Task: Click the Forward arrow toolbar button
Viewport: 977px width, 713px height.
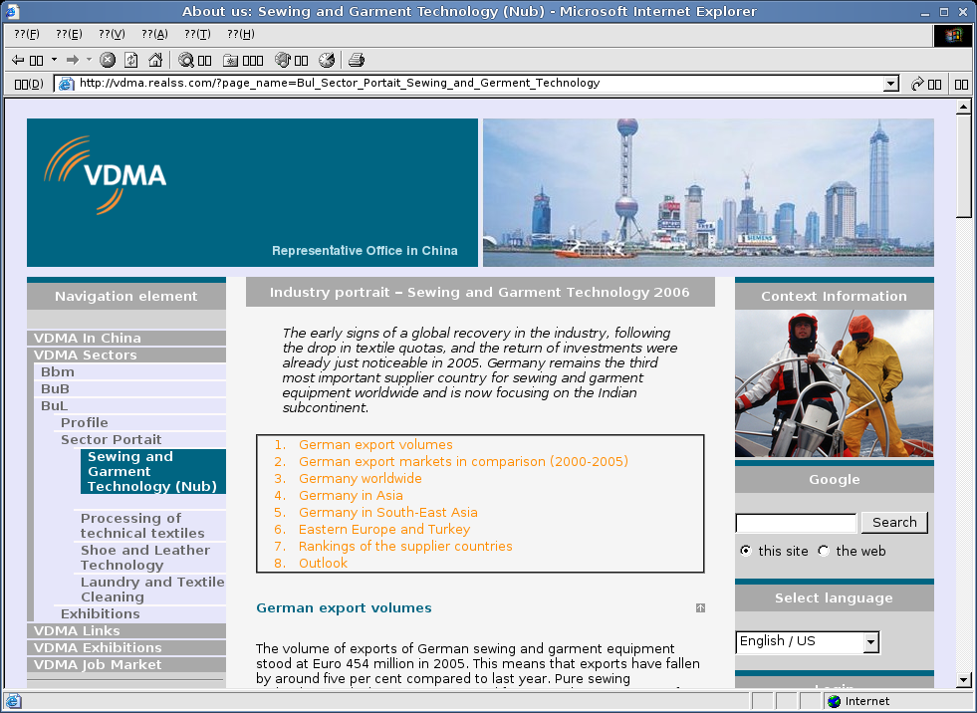Action: click(x=72, y=60)
